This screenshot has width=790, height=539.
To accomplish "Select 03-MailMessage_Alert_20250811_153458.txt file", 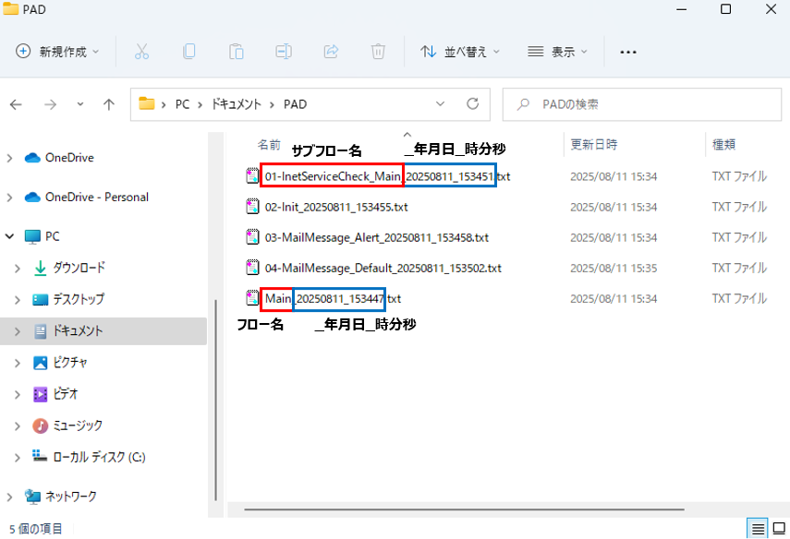I will coord(376,237).
